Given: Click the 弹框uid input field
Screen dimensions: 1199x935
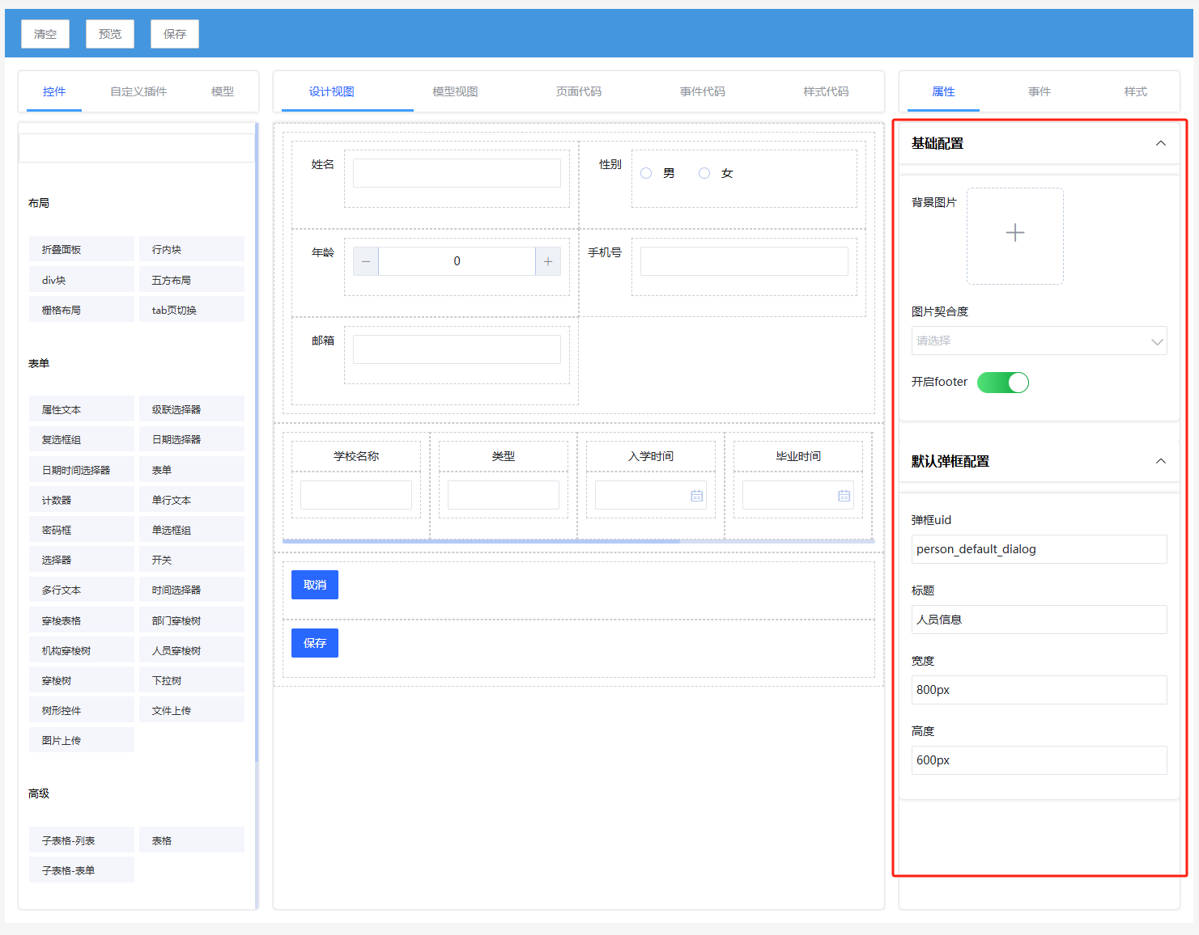Looking at the screenshot, I should (1039, 549).
